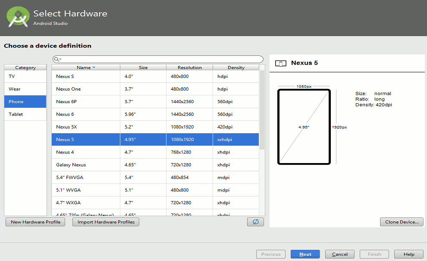Click the Cancel button

(x=340, y=254)
